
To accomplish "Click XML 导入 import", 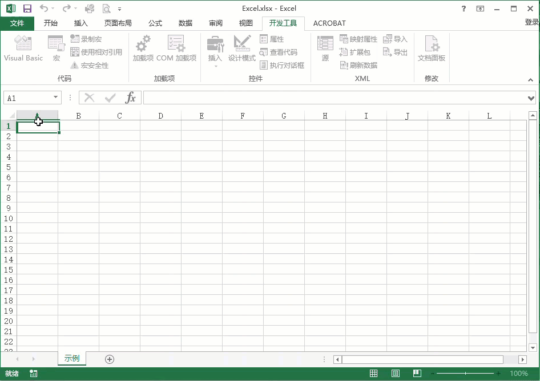I will point(396,39).
